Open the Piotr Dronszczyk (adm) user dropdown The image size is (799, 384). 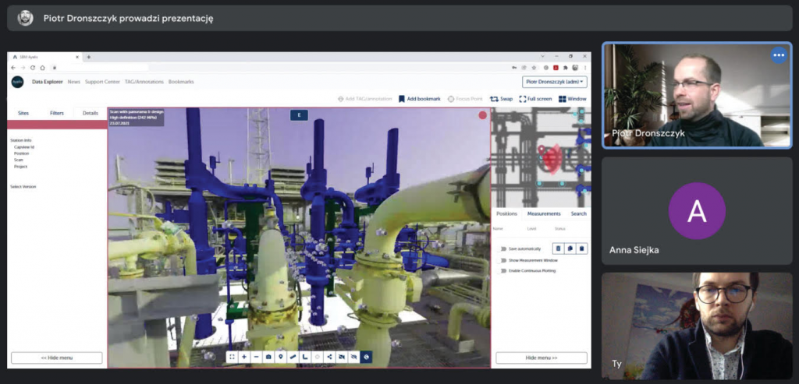(x=555, y=82)
